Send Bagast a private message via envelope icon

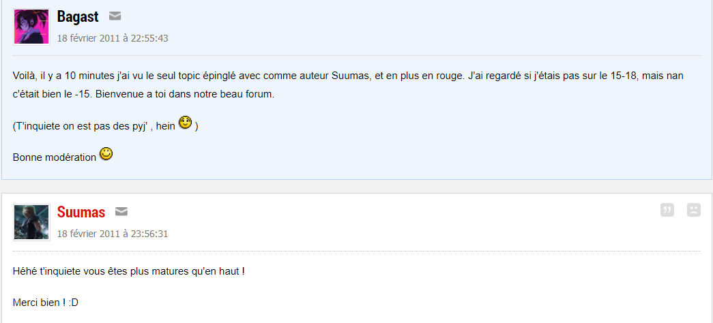tap(115, 17)
